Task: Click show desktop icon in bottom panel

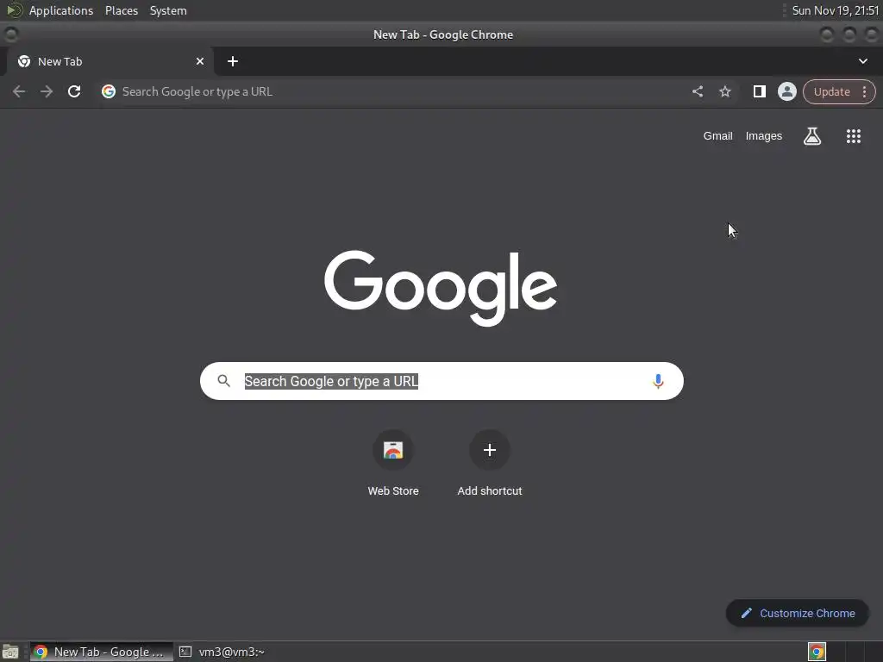Action: [10, 652]
